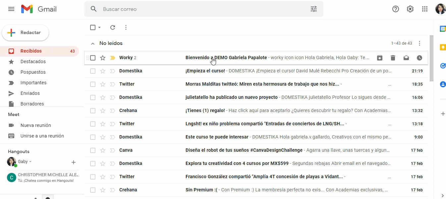Image resolution: width=446 pixels, height=199 pixels.
Task: Open Google Calendar side panel
Action: click(x=443, y=29)
